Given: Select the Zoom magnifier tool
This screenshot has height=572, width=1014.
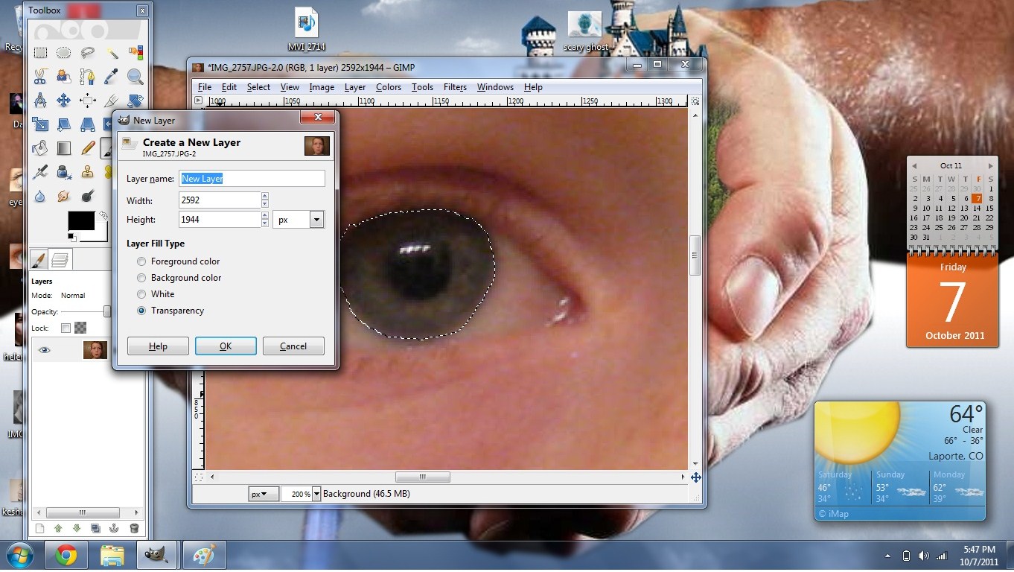Looking at the screenshot, I should click(x=135, y=76).
